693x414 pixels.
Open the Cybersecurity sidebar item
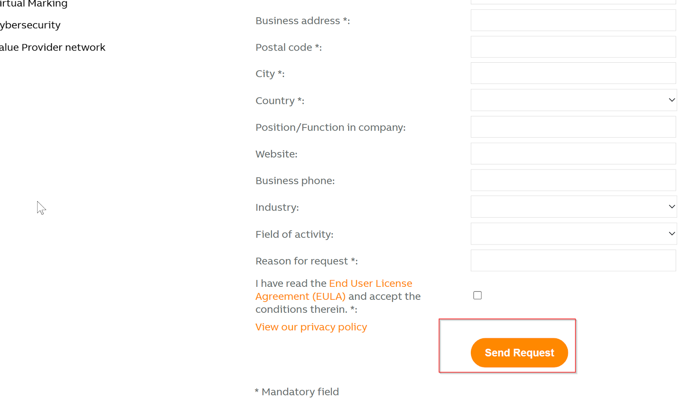[30, 25]
